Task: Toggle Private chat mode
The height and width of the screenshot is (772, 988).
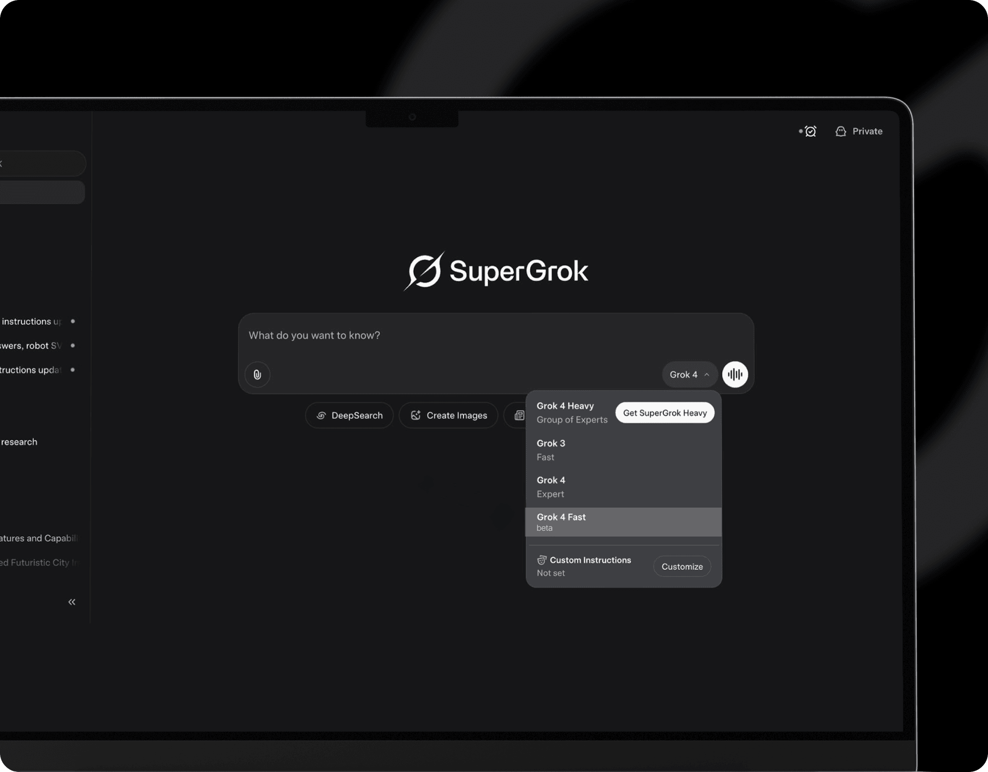Action: point(867,131)
